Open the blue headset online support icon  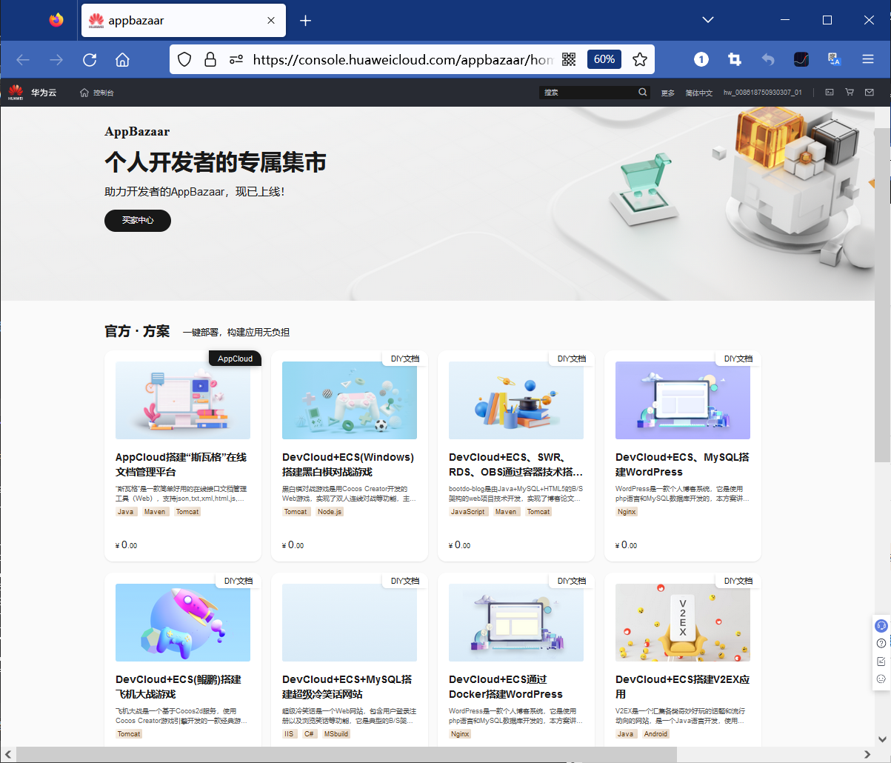(x=881, y=626)
